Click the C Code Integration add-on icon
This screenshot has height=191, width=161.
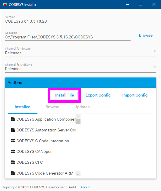click(13, 141)
